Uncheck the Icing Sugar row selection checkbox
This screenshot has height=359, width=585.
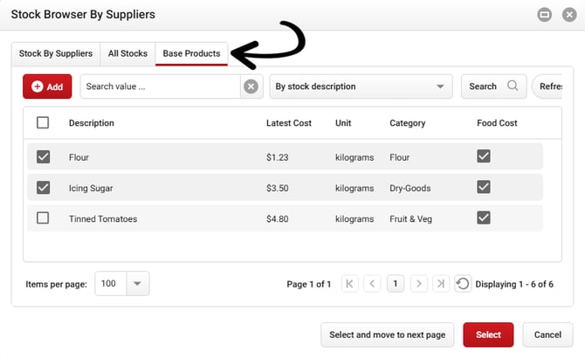(43, 187)
